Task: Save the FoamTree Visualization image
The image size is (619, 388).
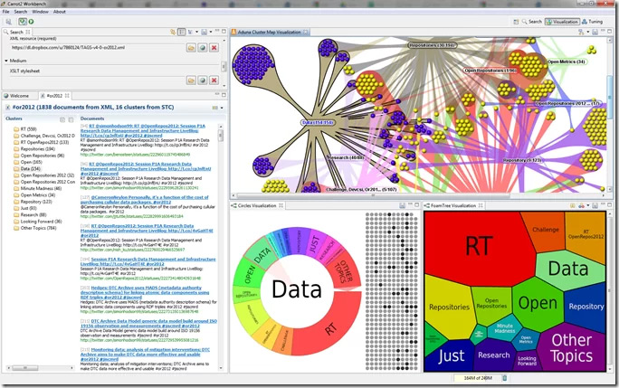Action: [x=595, y=205]
